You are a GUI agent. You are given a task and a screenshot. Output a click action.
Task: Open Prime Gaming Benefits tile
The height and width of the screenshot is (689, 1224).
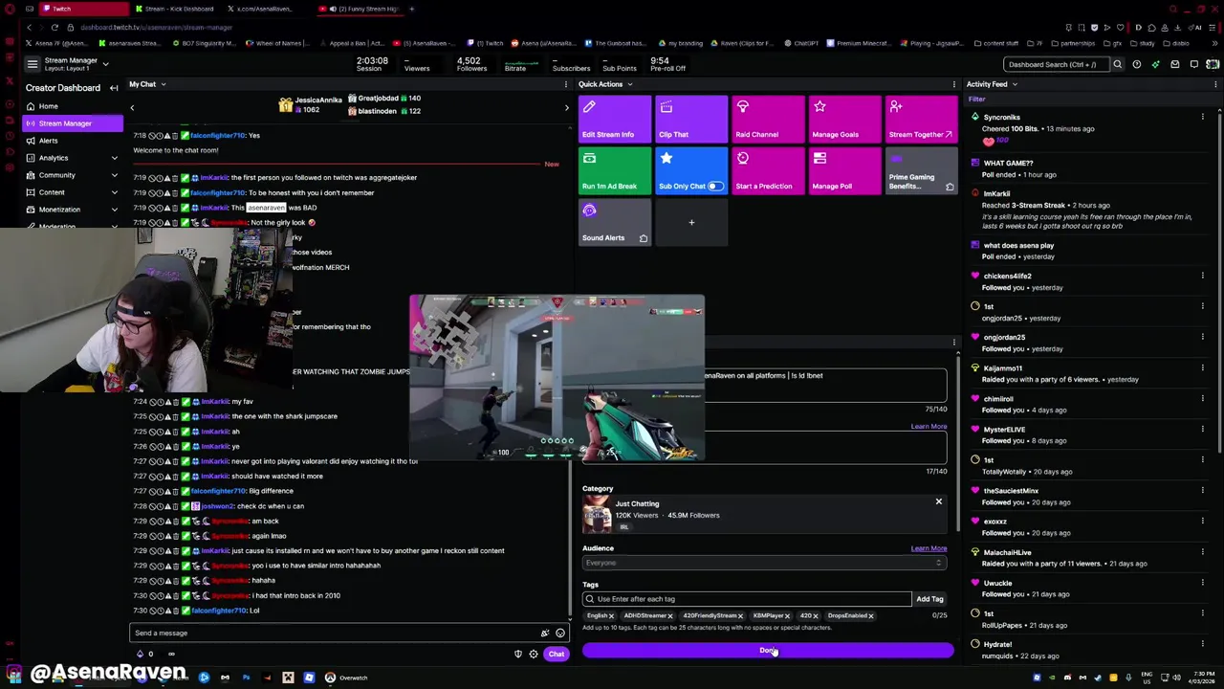921,171
